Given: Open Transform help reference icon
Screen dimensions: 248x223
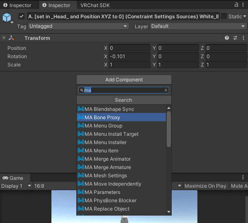Looking at the screenshot, I should click(227, 38).
